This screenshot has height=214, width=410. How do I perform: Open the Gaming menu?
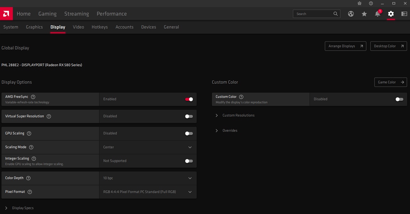[47, 14]
